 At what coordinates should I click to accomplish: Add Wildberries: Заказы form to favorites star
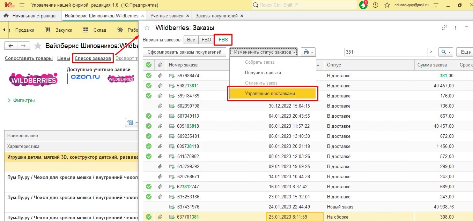[147, 28]
